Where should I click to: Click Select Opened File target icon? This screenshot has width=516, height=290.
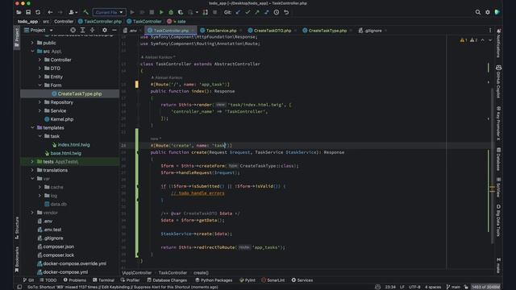[x=73, y=31]
